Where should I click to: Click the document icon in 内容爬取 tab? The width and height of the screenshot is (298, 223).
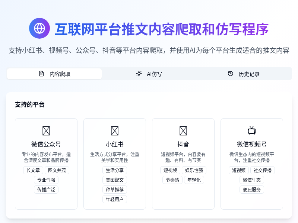(x=41, y=74)
